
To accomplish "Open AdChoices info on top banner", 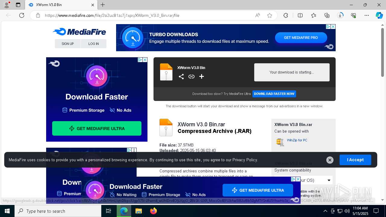I will (x=328, y=27).
